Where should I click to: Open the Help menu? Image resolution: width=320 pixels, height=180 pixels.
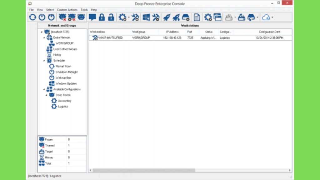coord(94,10)
